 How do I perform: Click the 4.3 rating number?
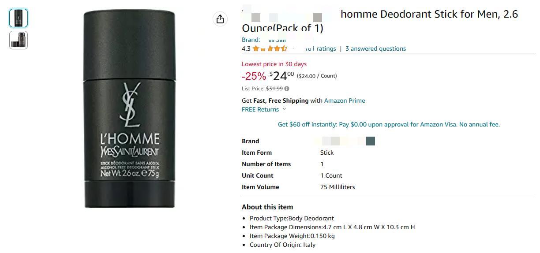coord(246,48)
